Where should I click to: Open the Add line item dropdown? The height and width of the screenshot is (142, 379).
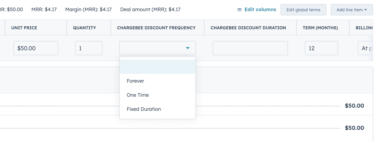352,10
